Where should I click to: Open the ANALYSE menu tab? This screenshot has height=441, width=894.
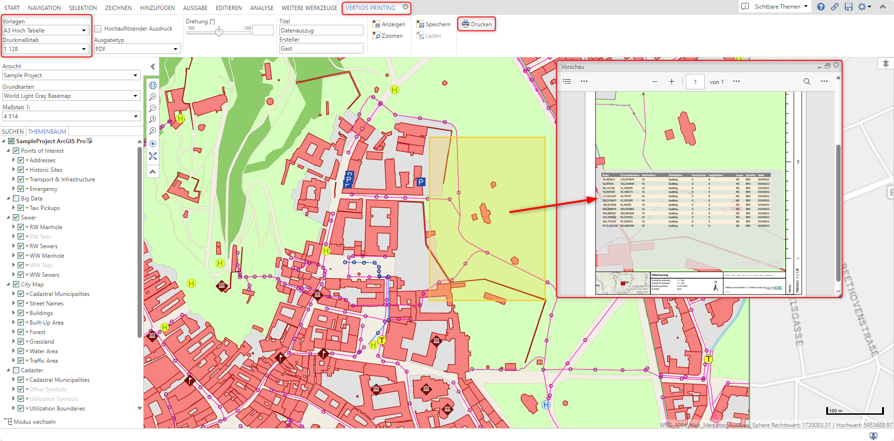(262, 8)
